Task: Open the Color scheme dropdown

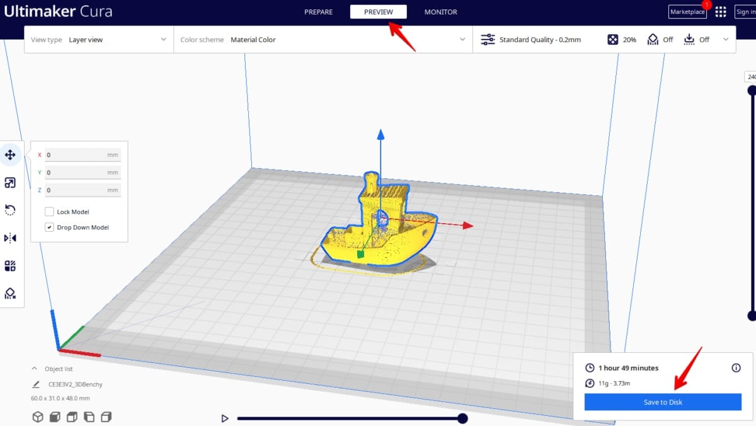Action: click(323, 39)
